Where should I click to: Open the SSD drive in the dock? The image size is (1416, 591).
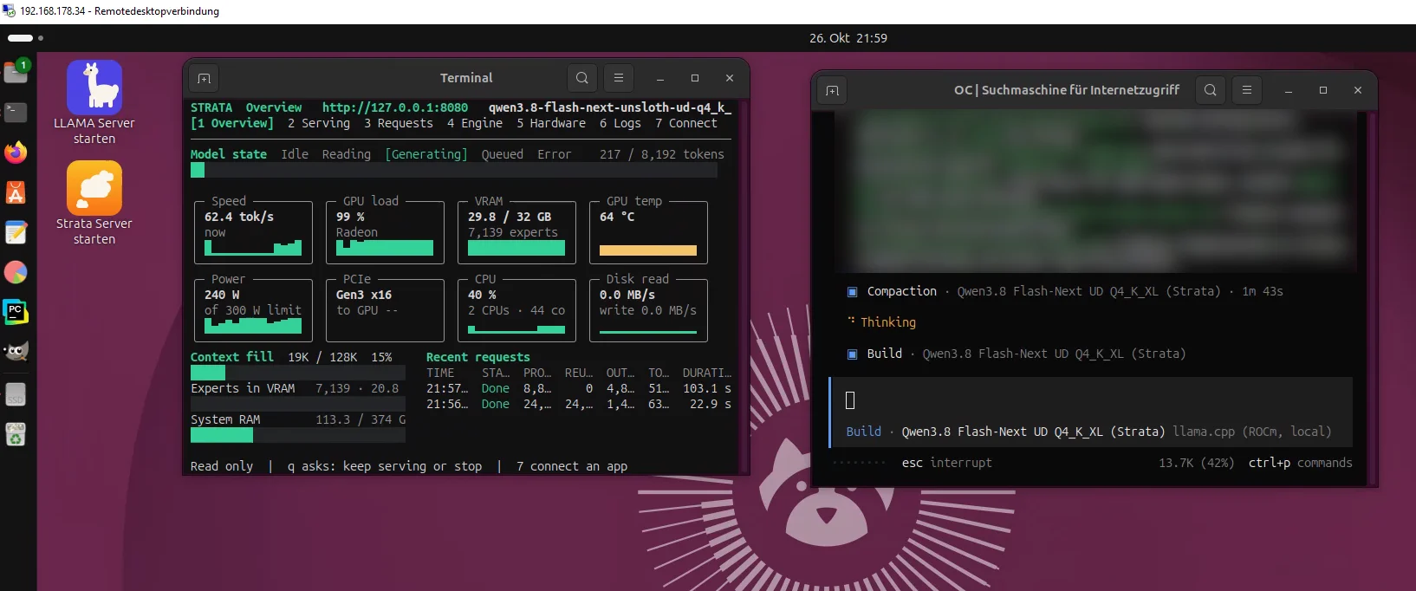16,395
